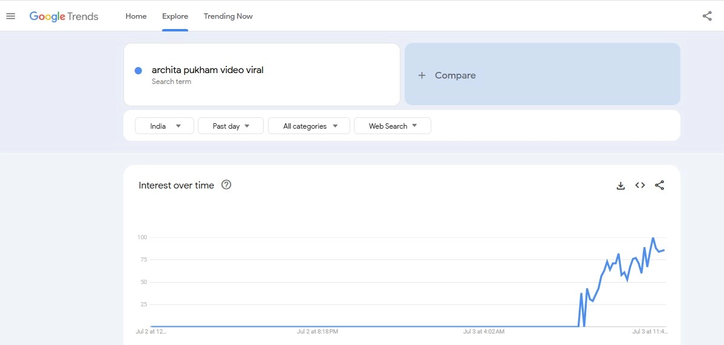This screenshot has height=345, width=724.
Task: Select the Explore tab
Action: click(x=175, y=16)
